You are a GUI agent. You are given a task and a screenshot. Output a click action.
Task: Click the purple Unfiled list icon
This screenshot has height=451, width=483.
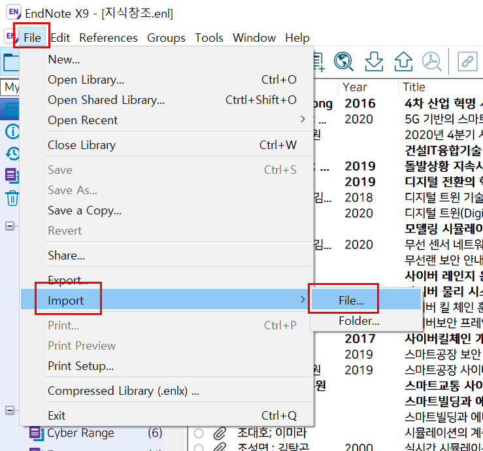pyautogui.click(x=12, y=175)
